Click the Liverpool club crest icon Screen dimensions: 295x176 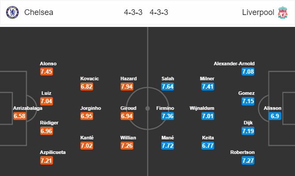click(283, 12)
